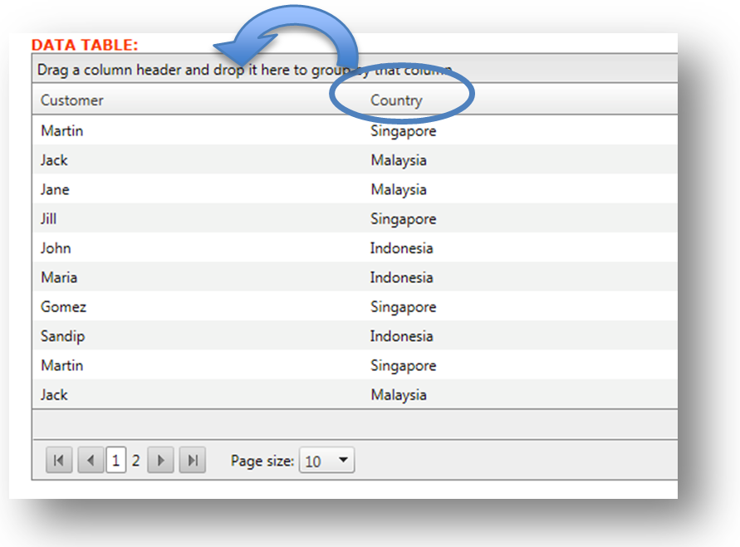Select the John customer cell
Image resolution: width=740 pixels, height=547 pixels.
click(56, 248)
